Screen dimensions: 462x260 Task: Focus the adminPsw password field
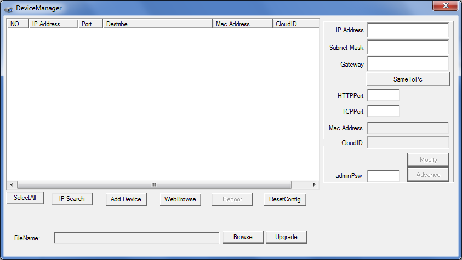[x=383, y=176]
